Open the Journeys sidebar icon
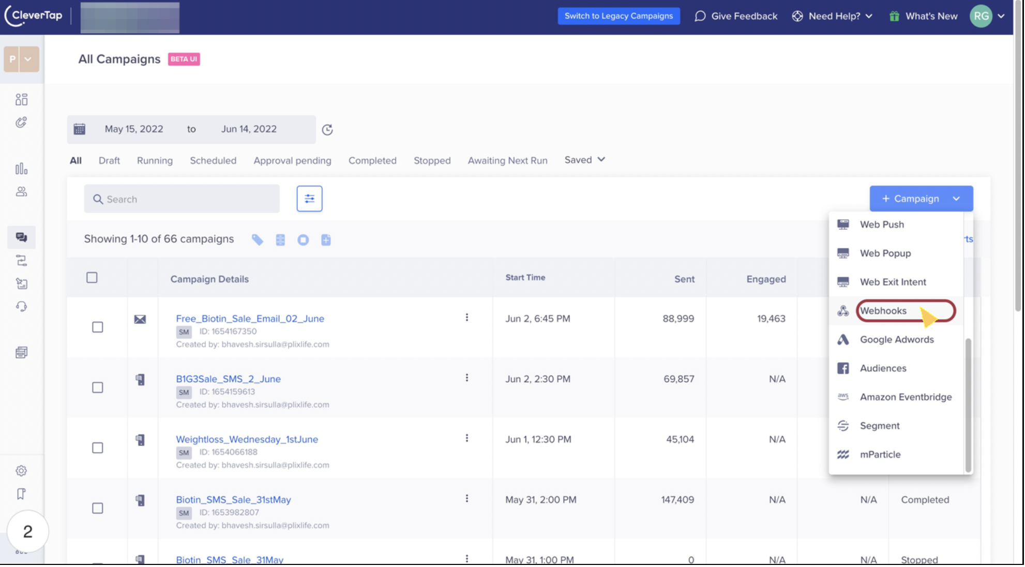The height and width of the screenshot is (567, 1025). (21, 260)
